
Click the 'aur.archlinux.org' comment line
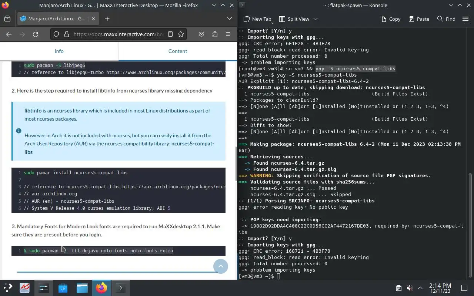tap(50, 194)
